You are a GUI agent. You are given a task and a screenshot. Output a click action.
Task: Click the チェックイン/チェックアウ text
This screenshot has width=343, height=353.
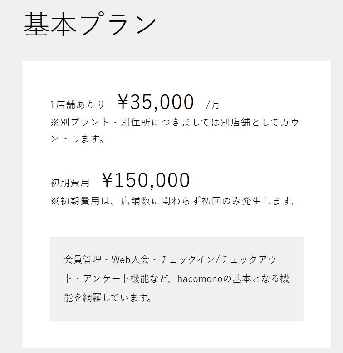(x=218, y=259)
